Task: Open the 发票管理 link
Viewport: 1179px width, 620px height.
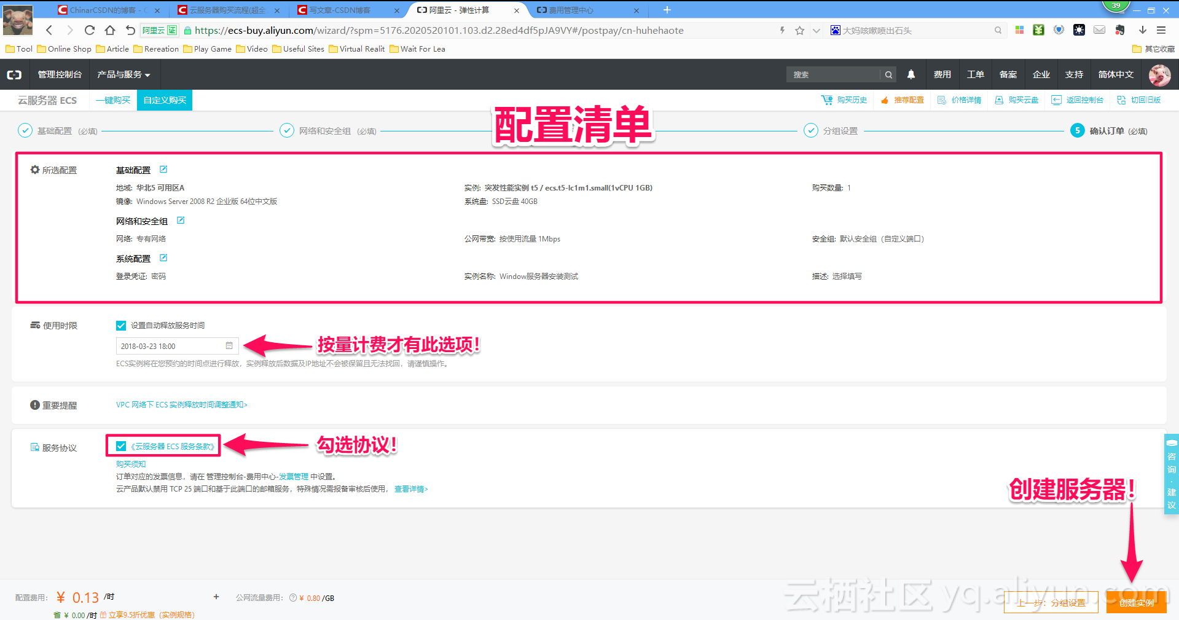Action: pos(294,477)
